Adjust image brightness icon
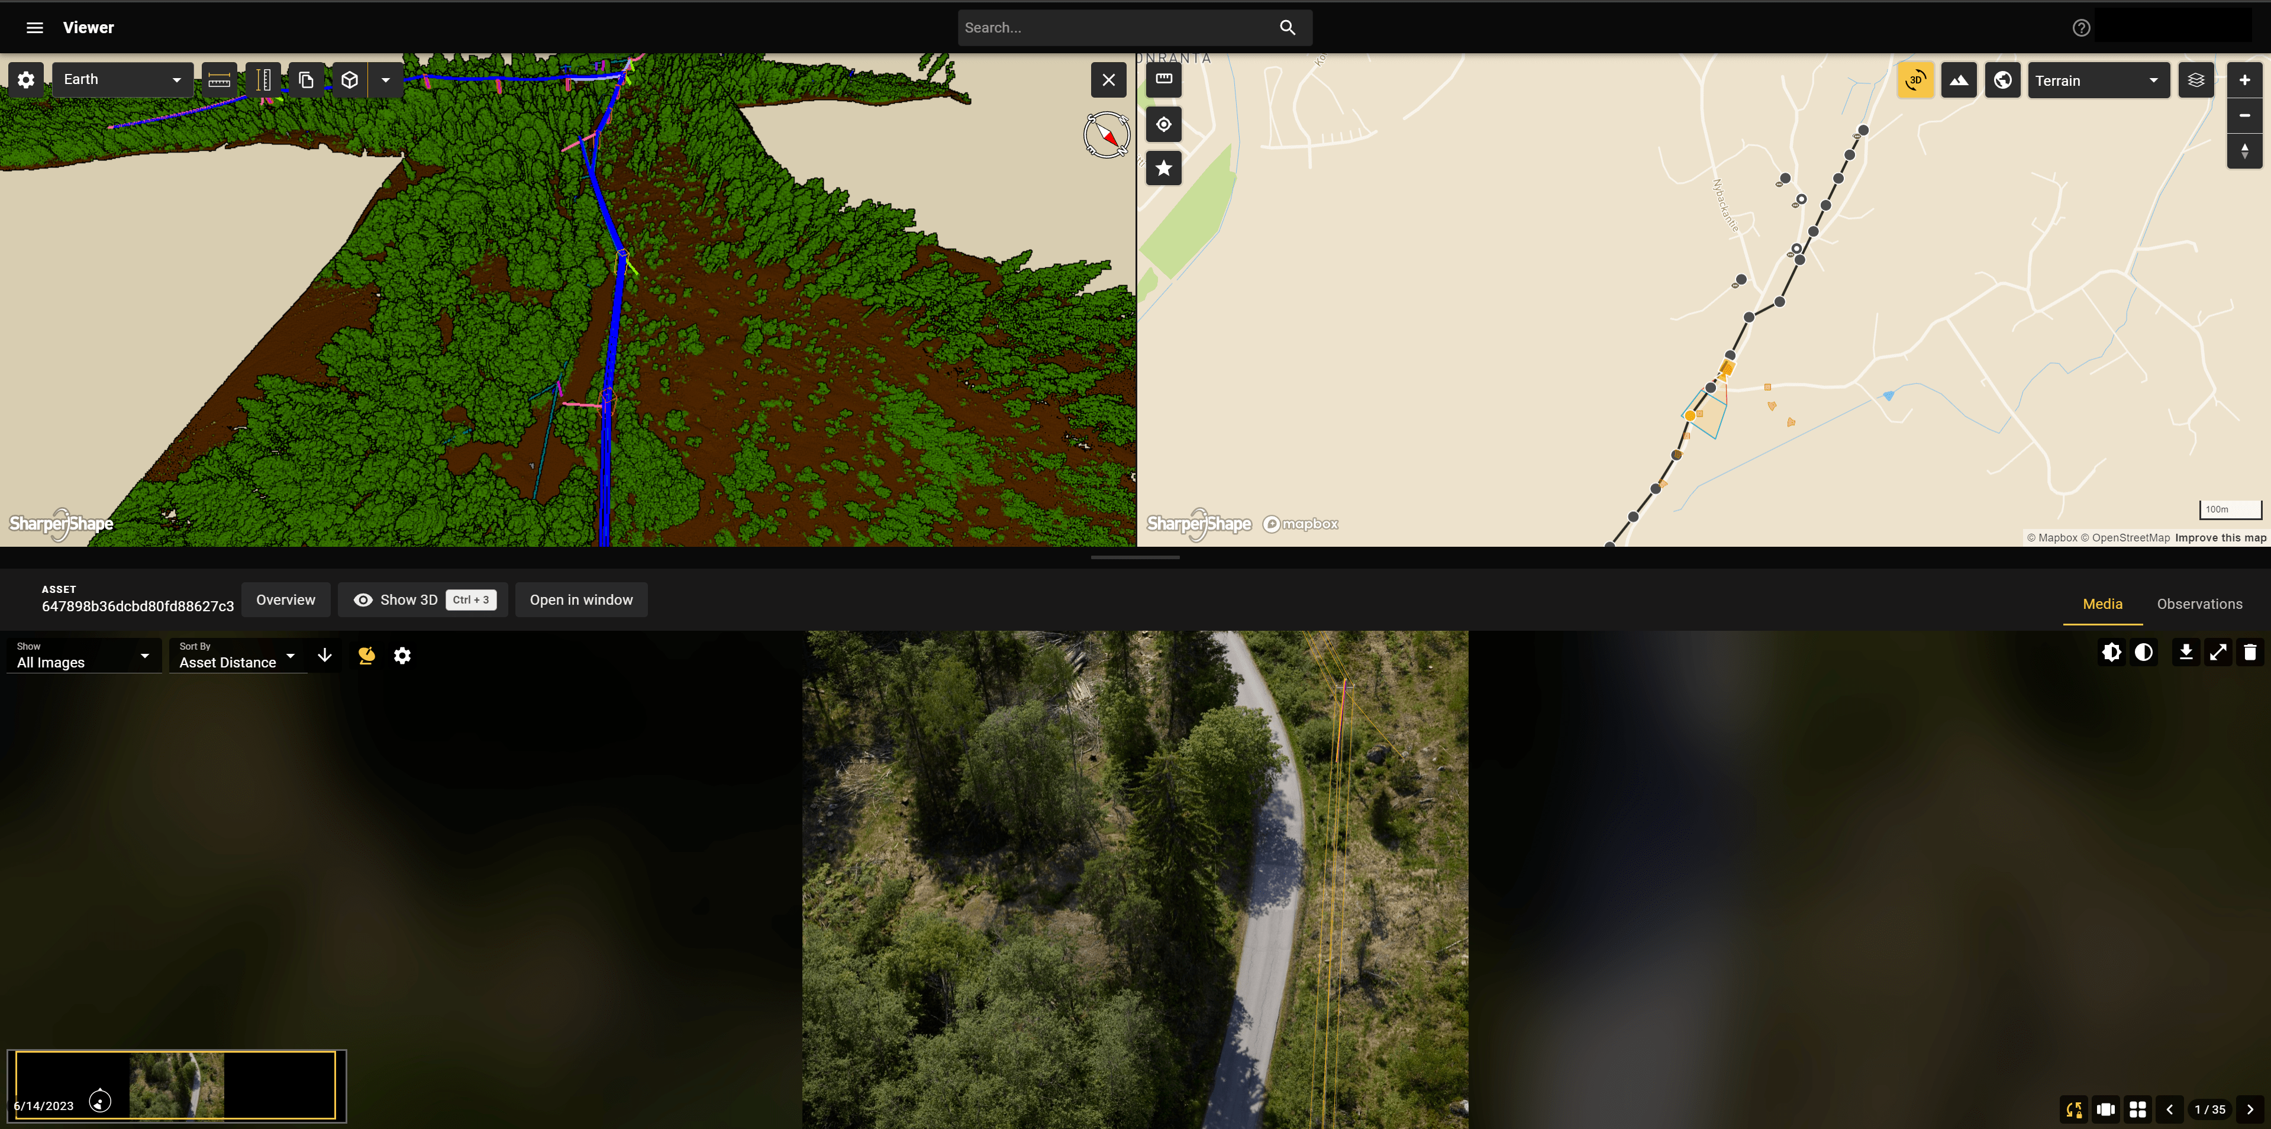 (x=2111, y=652)
